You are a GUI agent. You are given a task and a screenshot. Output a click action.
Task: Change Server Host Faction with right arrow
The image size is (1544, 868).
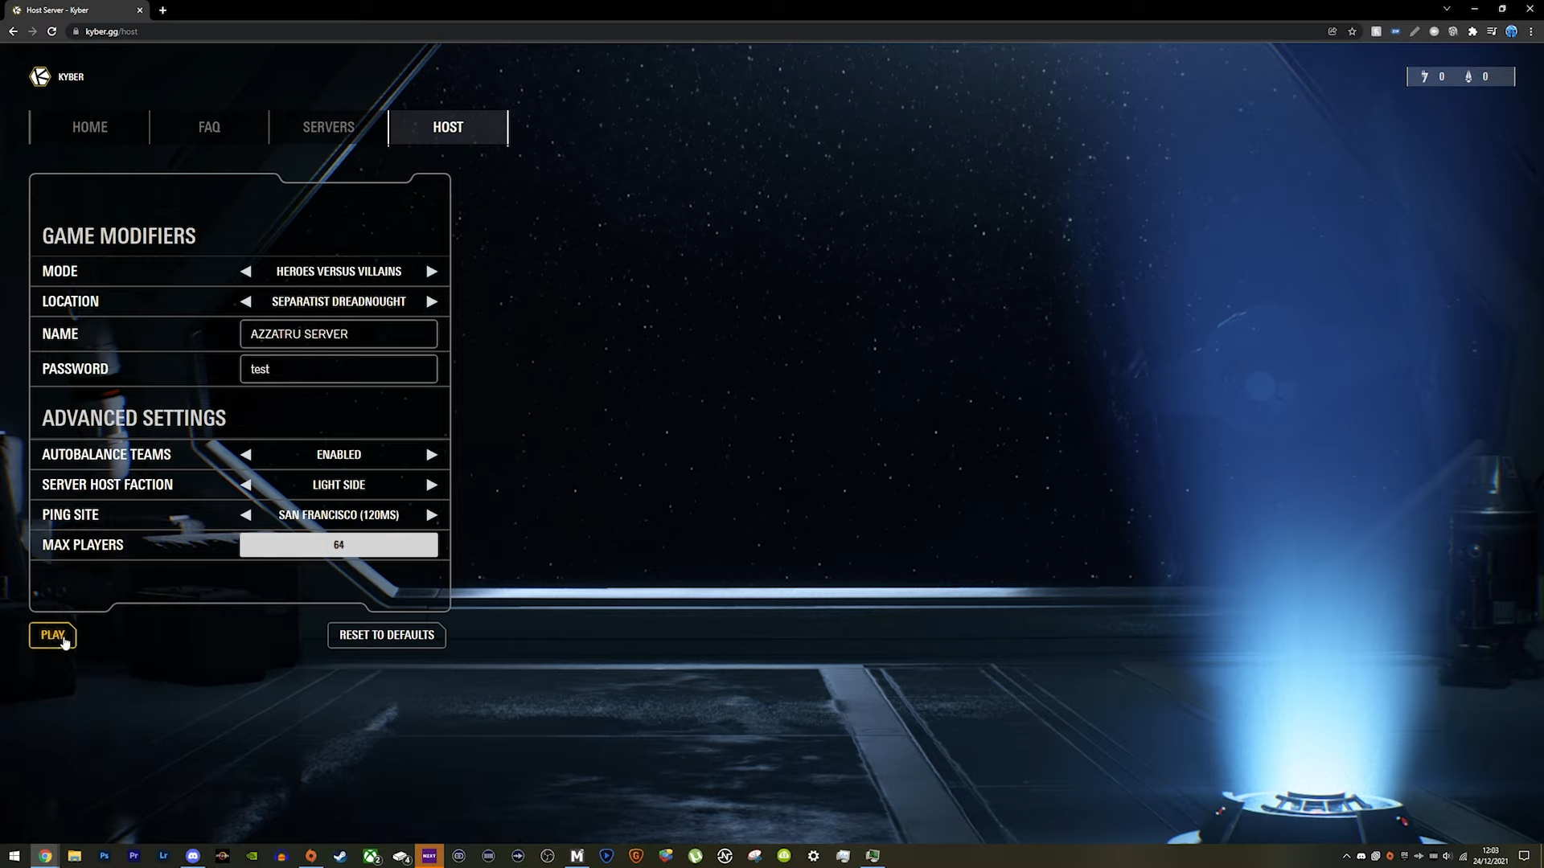432,485
